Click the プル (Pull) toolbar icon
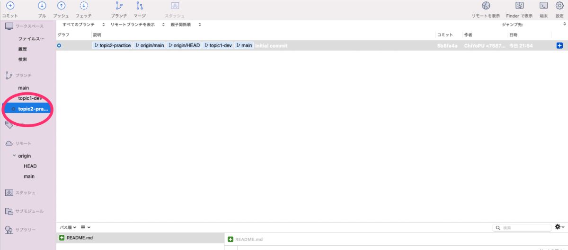This screenshot has height=250, width=568. (42, 6)
